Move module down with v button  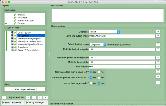(x=45, y=97)
